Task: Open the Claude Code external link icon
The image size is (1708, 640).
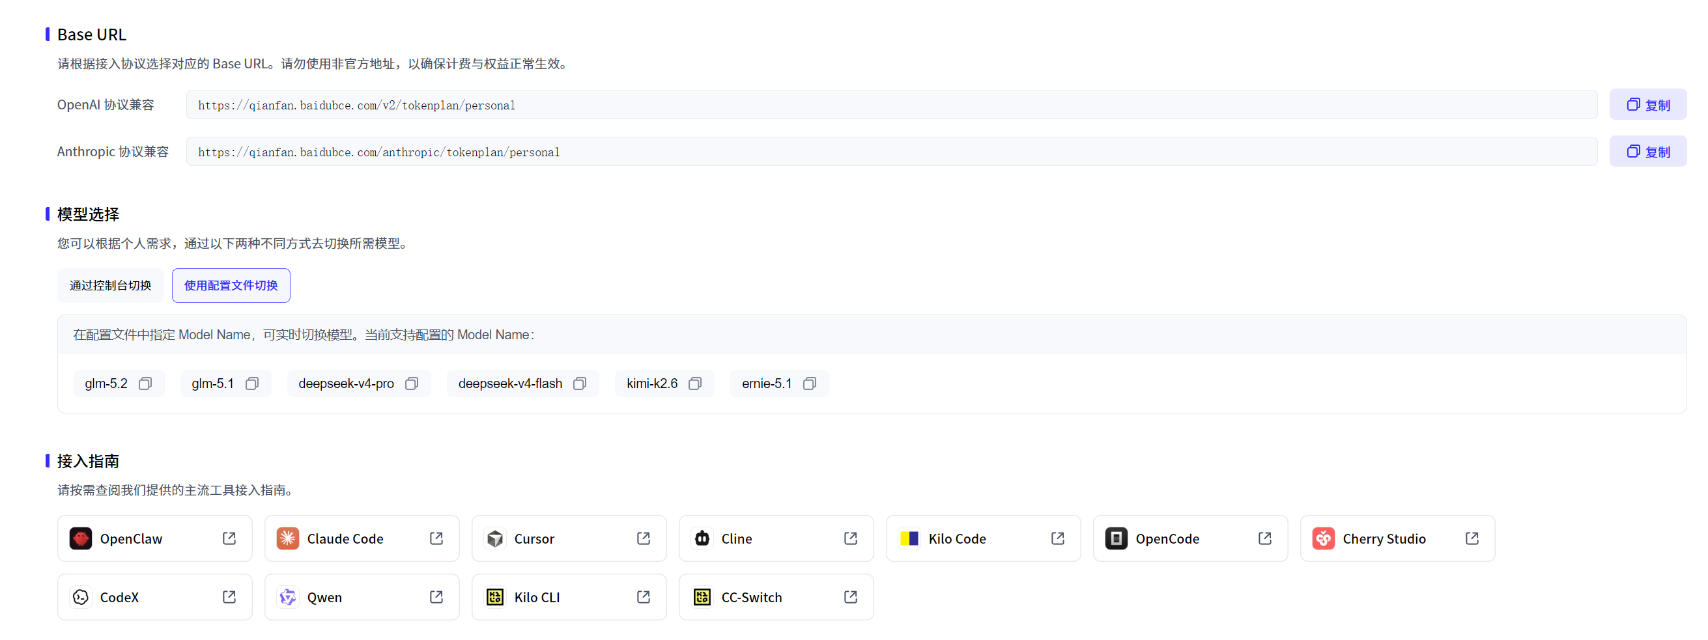Action: pos(436,538)
